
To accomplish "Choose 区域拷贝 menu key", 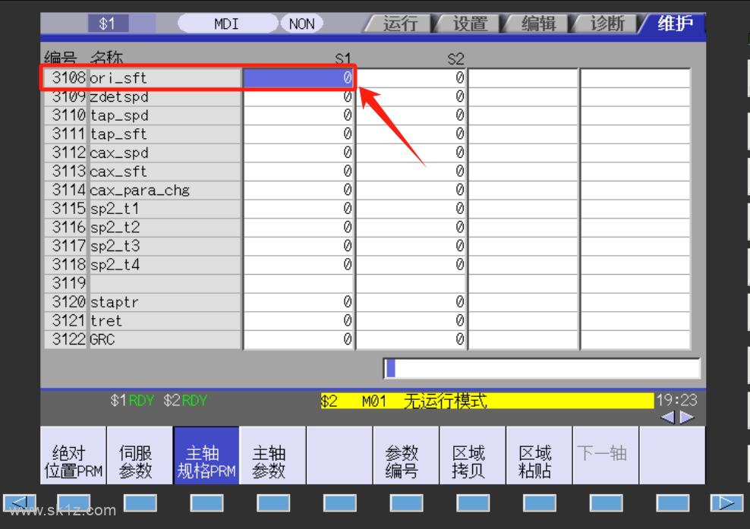I will coord(472,456).
